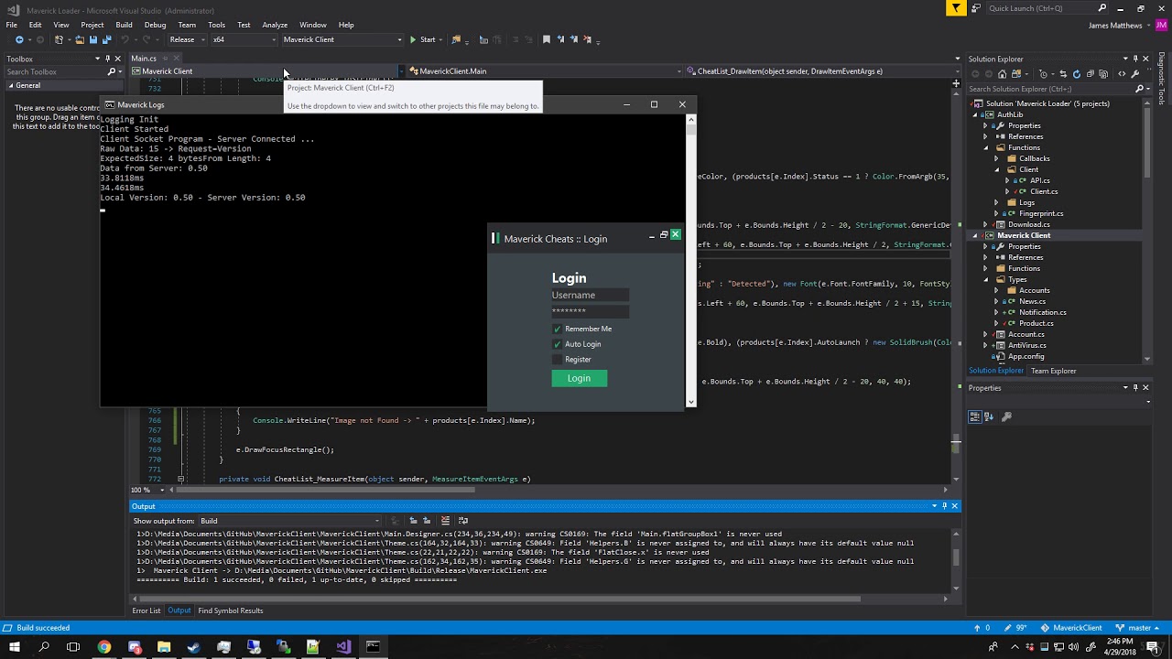Click the Property Pages wrench in Properties panel
Viewport: 1172px width, 659px height.
click(x=1006, y=416)
